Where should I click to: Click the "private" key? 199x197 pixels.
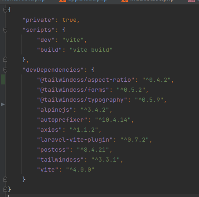[x=39, y=20]
